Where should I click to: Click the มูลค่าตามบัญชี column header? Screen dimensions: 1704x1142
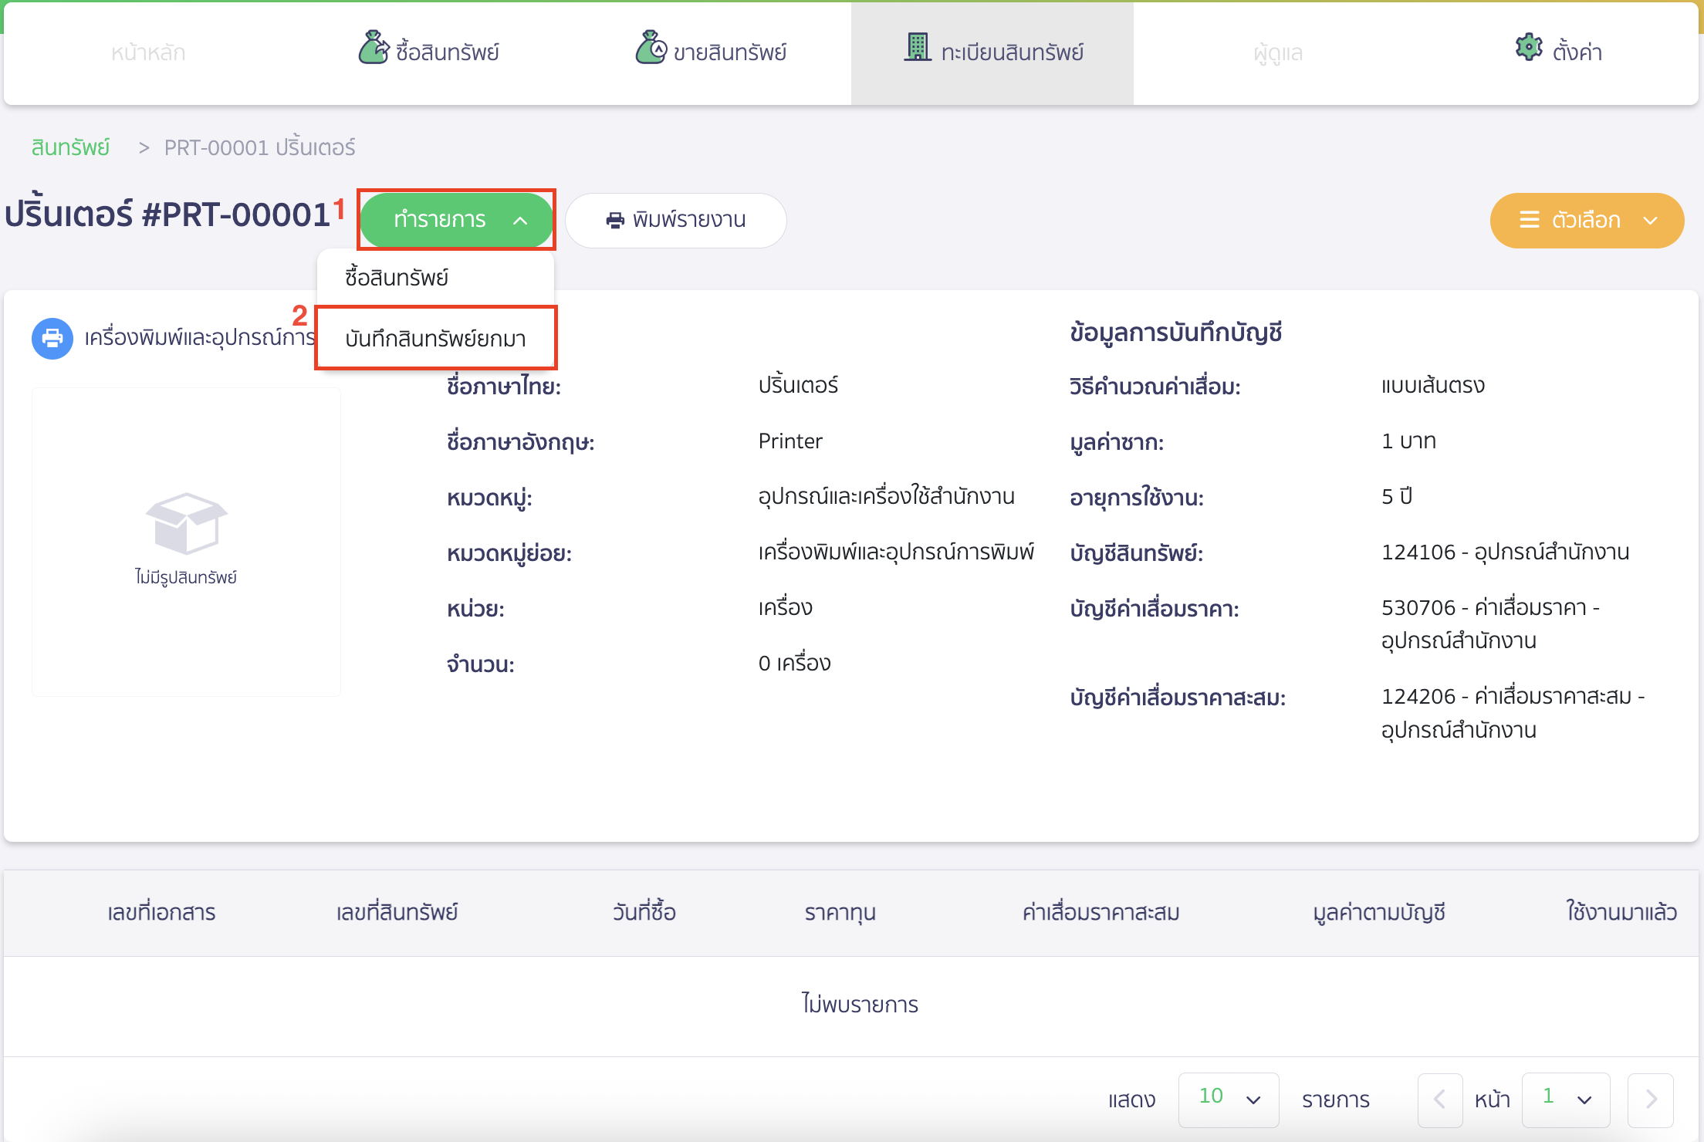pos(1379,913)
